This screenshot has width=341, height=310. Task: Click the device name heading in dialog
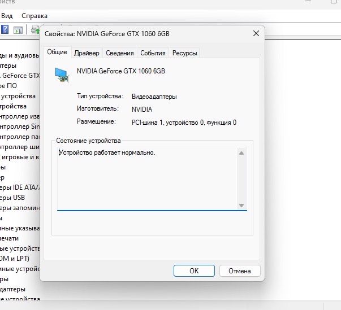click(120, 71)
